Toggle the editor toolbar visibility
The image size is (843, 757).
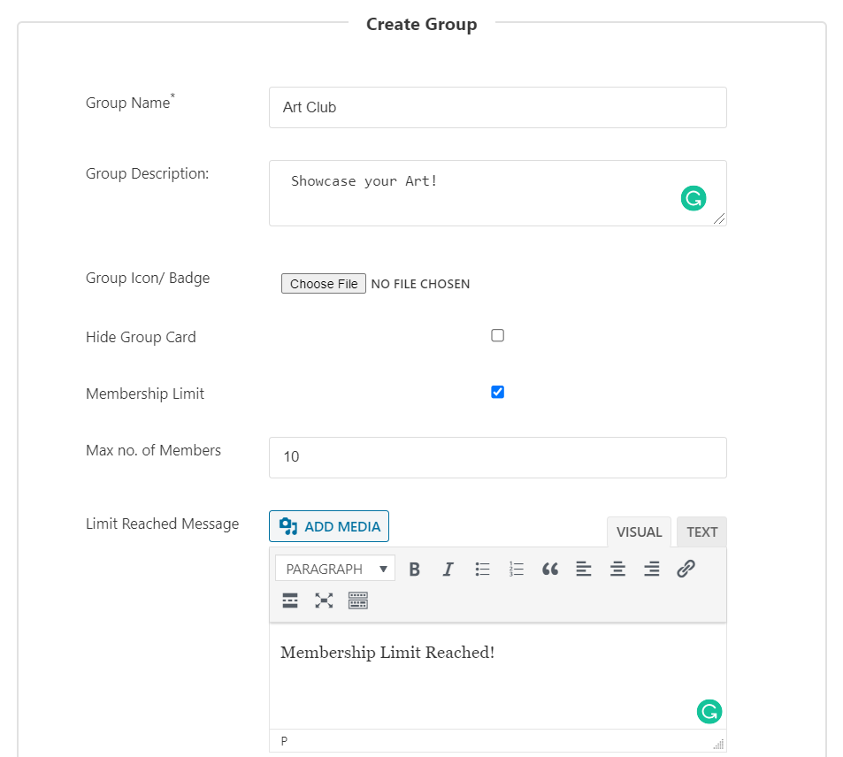click(x=357, y=600)
